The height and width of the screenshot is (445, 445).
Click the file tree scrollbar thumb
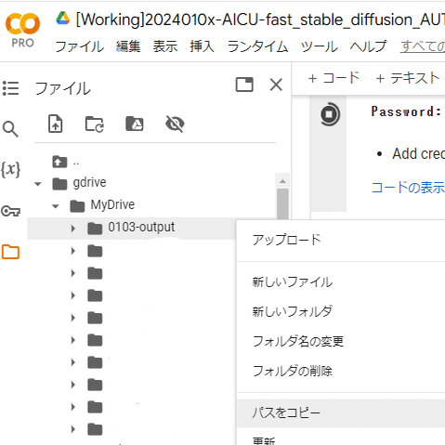282,203
